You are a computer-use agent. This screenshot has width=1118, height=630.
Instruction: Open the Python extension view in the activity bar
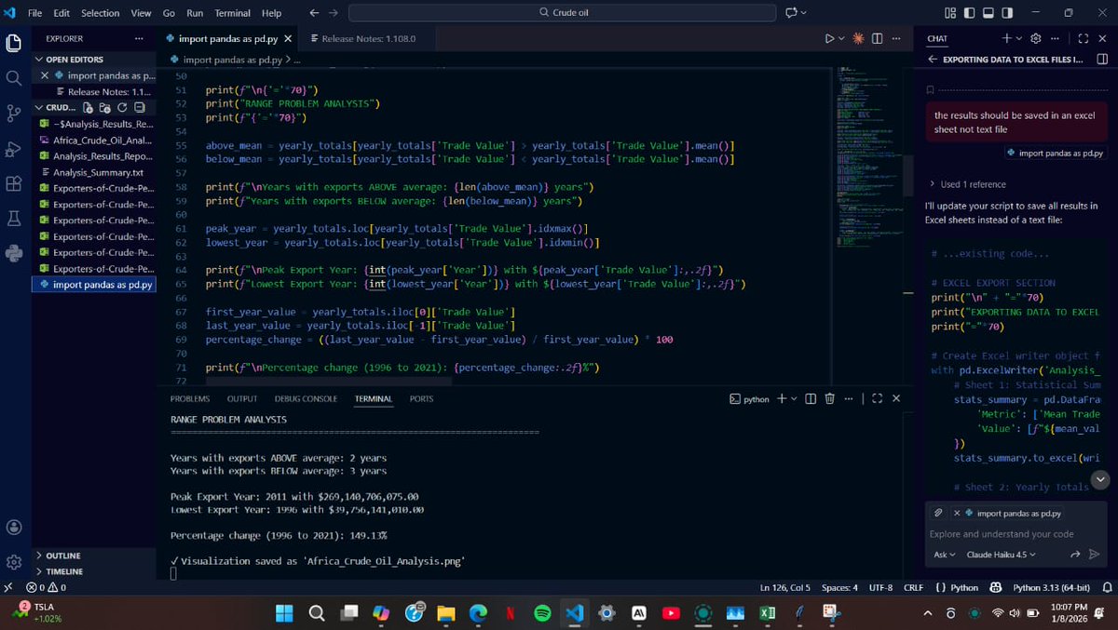point(14,253)
